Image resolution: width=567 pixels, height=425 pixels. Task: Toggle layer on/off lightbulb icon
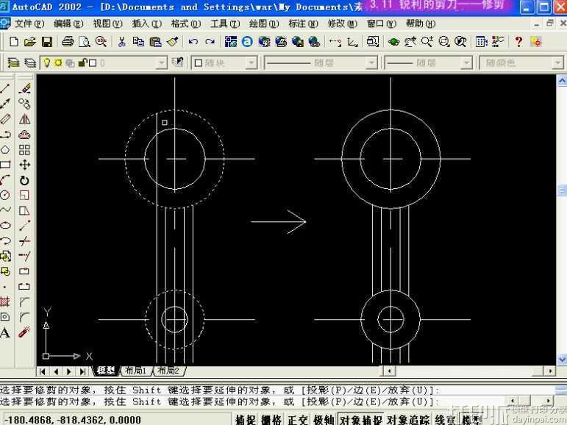(x=46, y=63)
